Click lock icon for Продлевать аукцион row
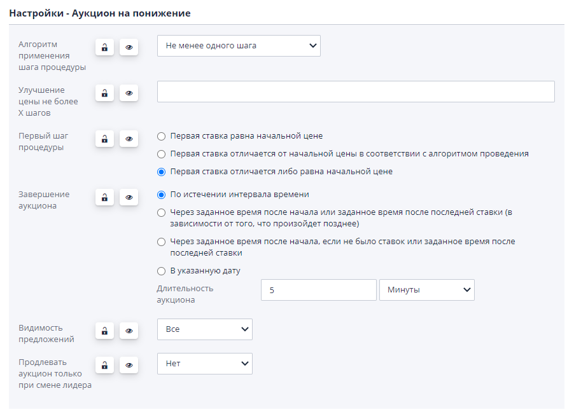The width and height of the screenshot is (567, 412). click(104, 365)
